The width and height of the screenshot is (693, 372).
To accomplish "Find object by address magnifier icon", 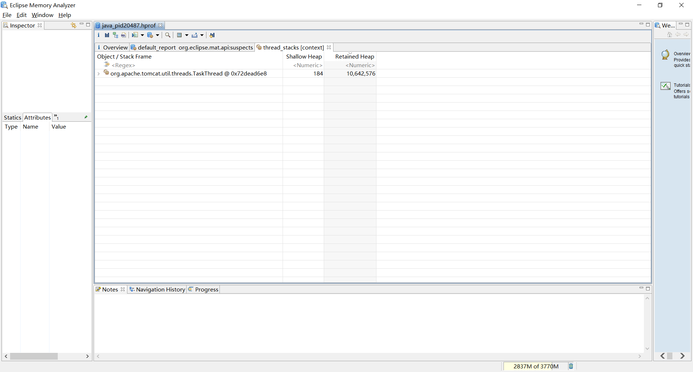I will [168, 35].
